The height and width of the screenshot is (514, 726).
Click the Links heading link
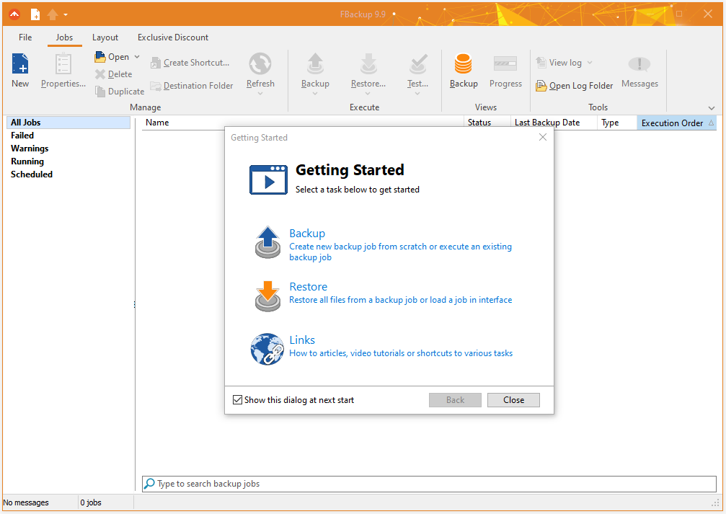(302, 340)
